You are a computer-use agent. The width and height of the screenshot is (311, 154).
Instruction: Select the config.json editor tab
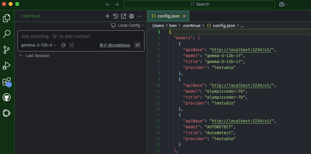coord(168,16)
